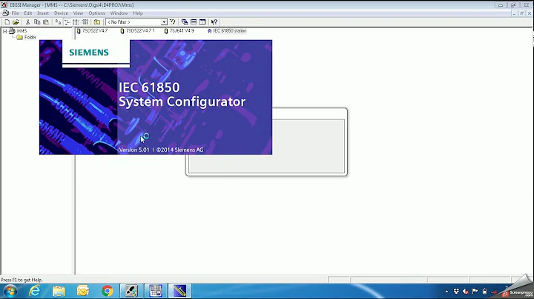This screenshot has height=299, width=534.
Task: Select the 7SD522 V4.7 device
Action: pyautogui.click(x=92, y=31)
